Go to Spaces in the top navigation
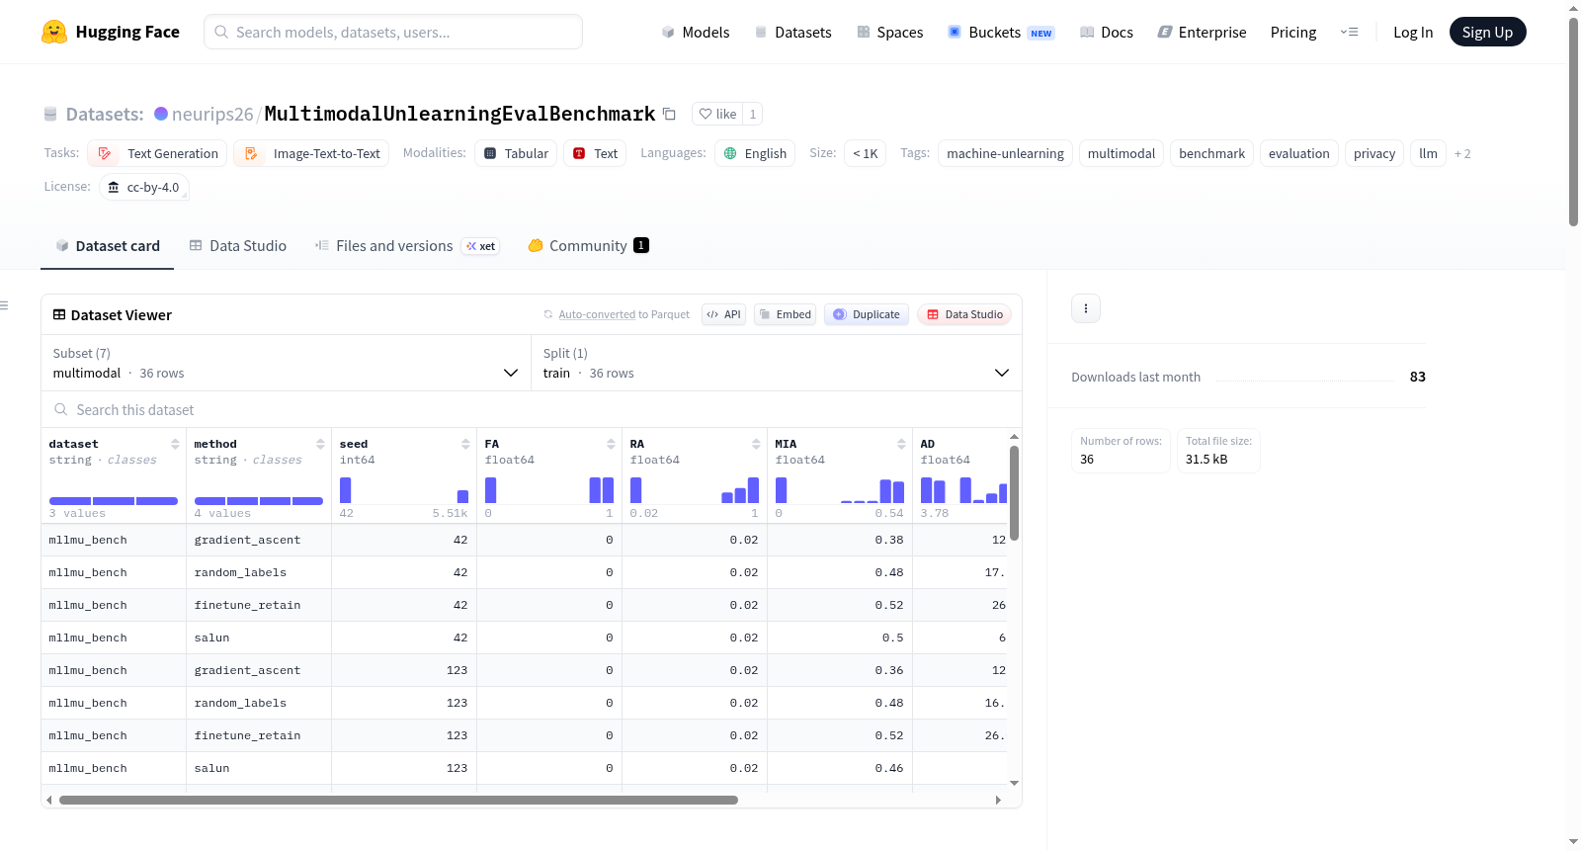 click(x=890, y=32)
